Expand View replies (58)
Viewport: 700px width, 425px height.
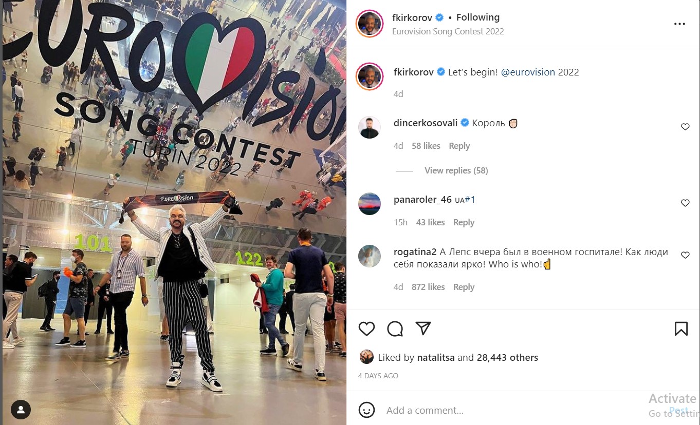click(456, 170)
